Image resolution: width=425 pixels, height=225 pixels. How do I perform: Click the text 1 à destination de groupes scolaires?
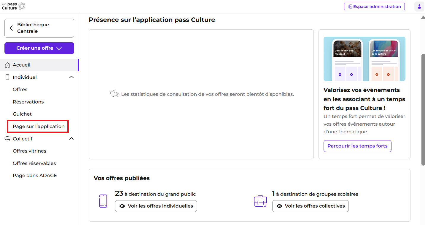[x=315, y=194]
